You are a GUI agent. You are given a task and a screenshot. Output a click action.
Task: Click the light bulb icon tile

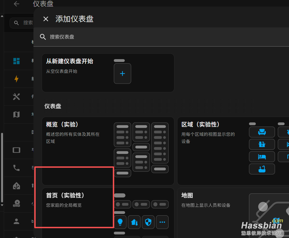coord(120,222)
